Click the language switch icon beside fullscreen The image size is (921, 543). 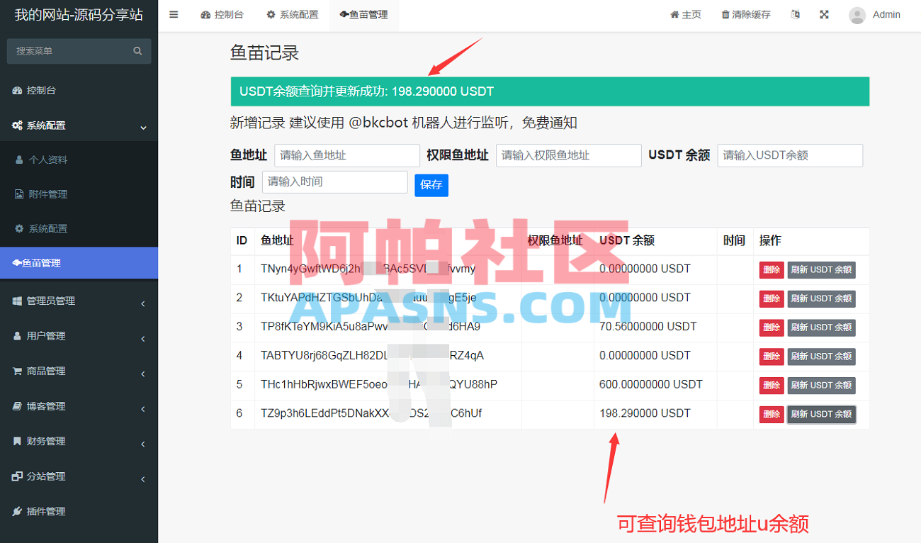(795, 14)
